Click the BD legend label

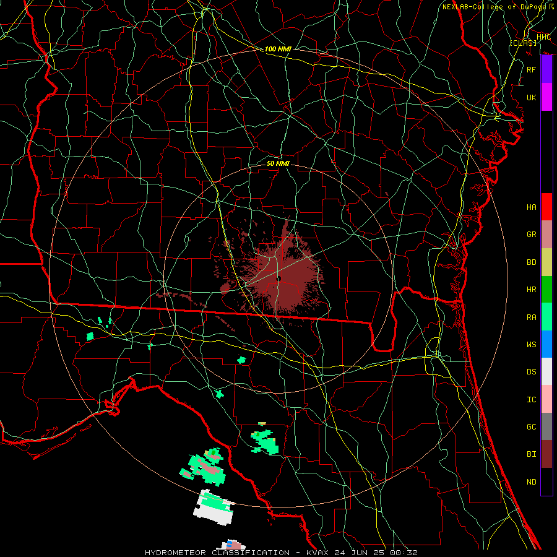[531, 262]
